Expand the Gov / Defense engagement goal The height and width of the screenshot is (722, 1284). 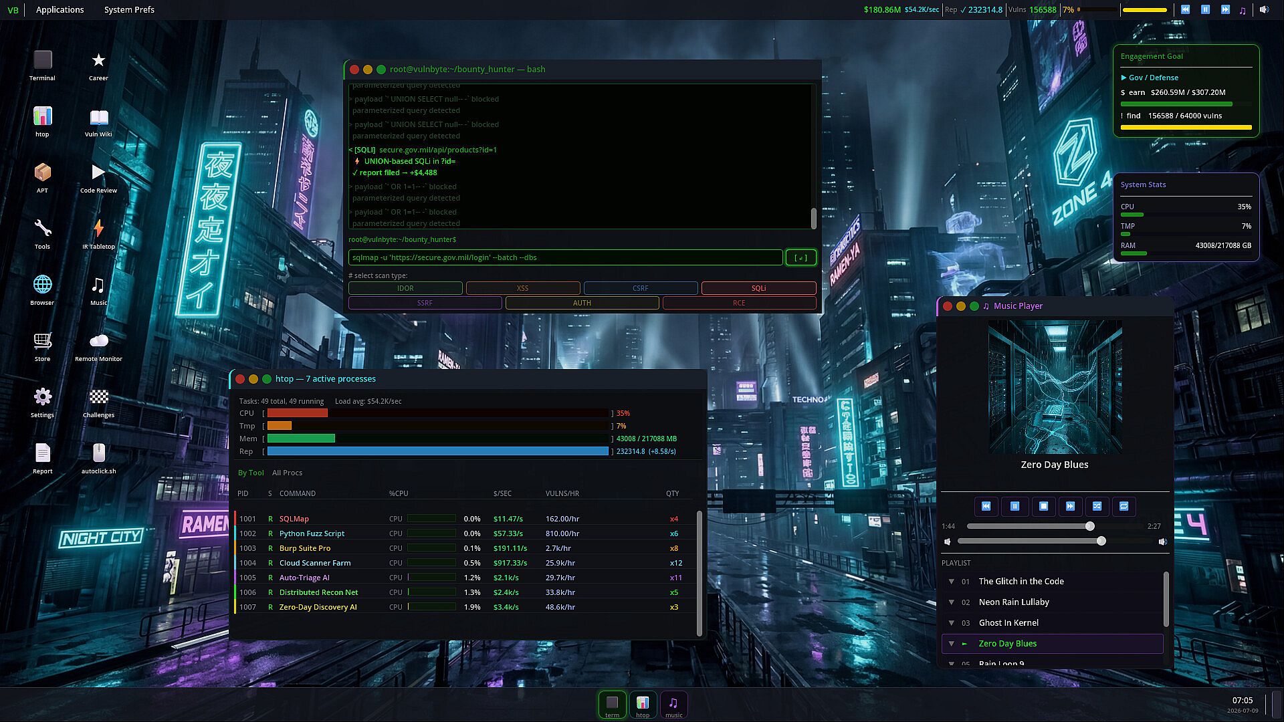click(x=1150, y=78)
